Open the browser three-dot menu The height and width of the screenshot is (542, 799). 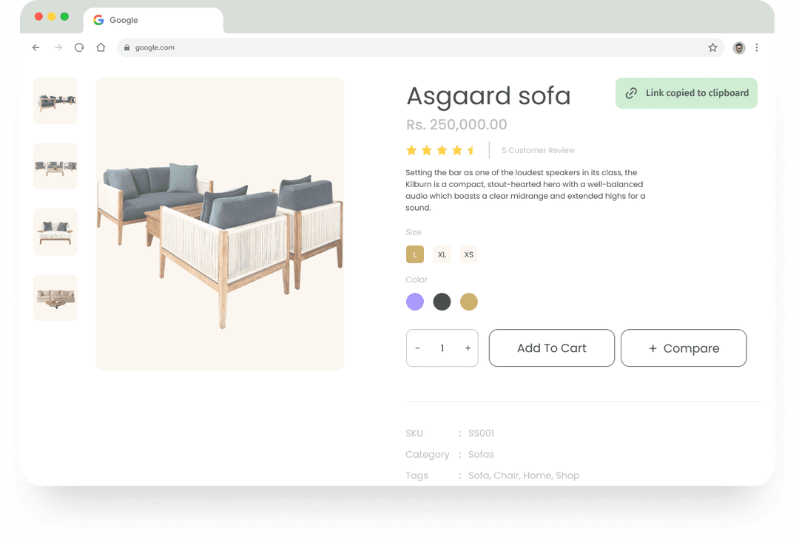757,47
